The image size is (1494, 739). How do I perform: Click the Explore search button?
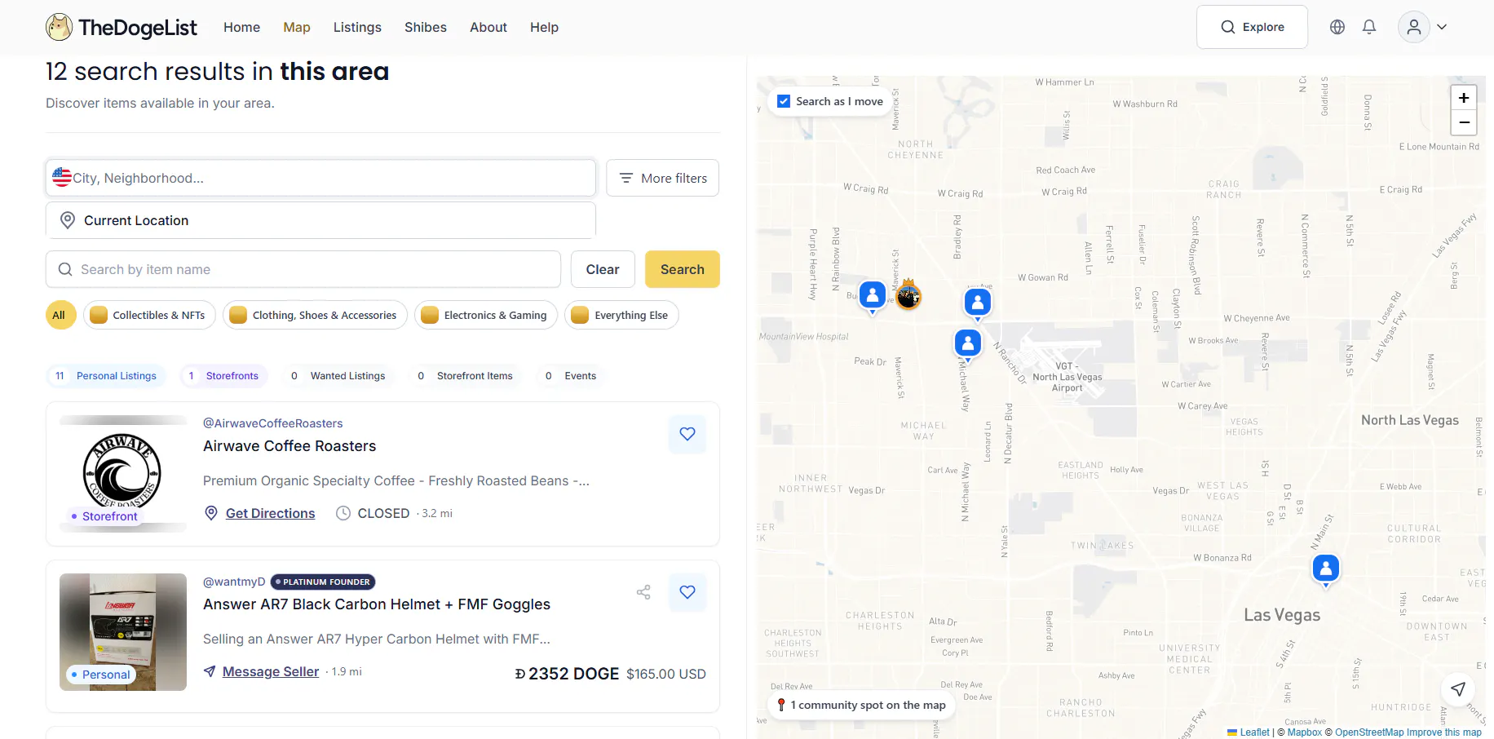click(1252, 27)
